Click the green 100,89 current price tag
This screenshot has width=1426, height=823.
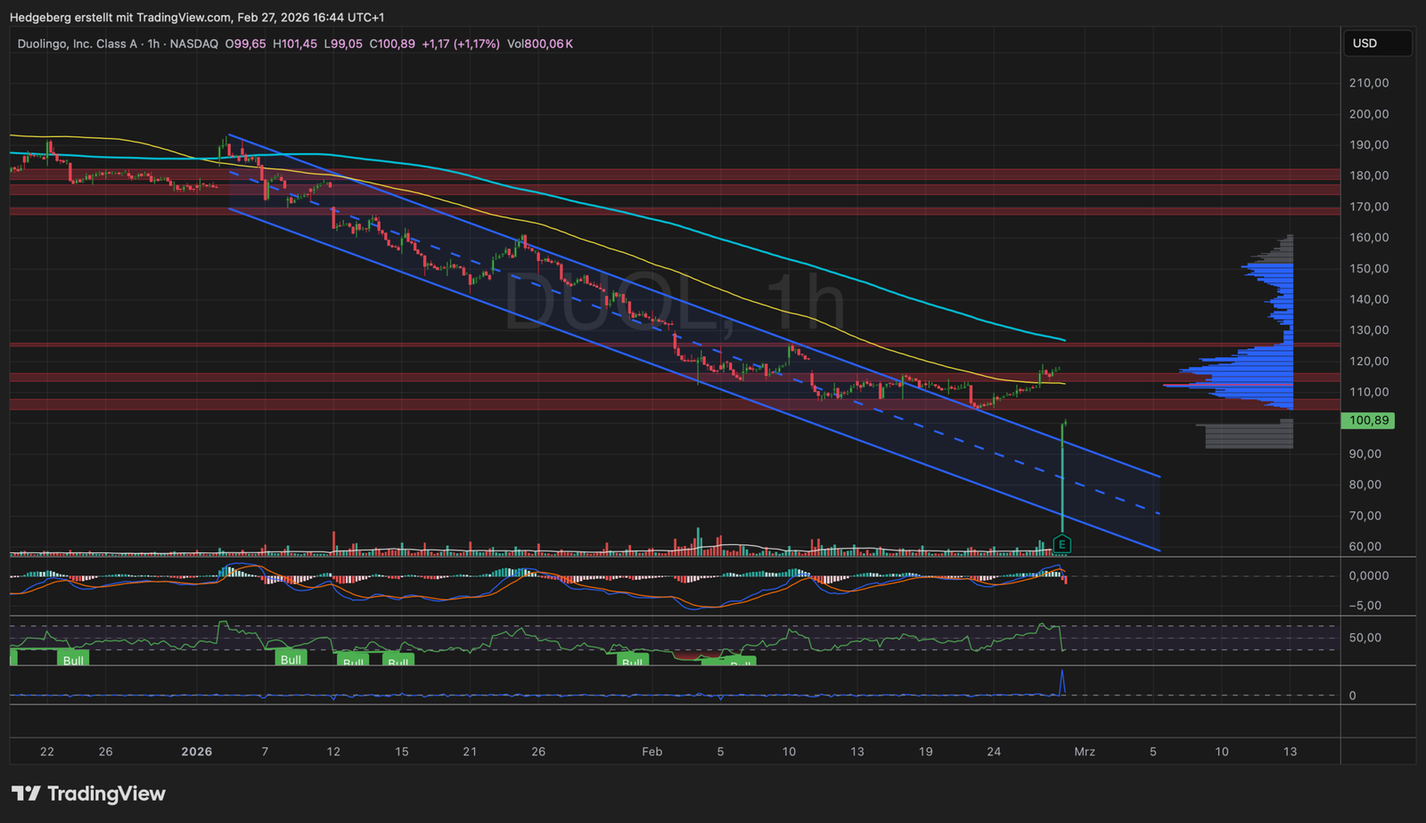point(1368,420)
